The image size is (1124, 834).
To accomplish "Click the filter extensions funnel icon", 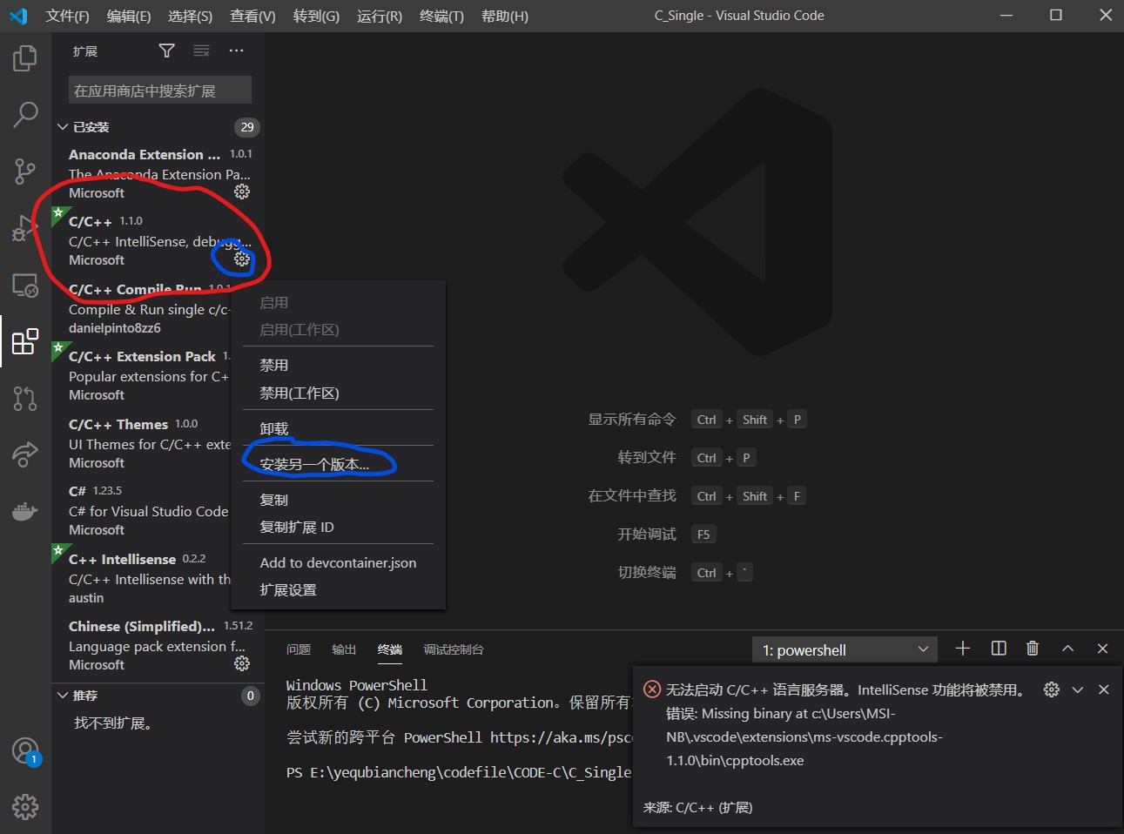I will pyautogui.click(x=165, y=50).
